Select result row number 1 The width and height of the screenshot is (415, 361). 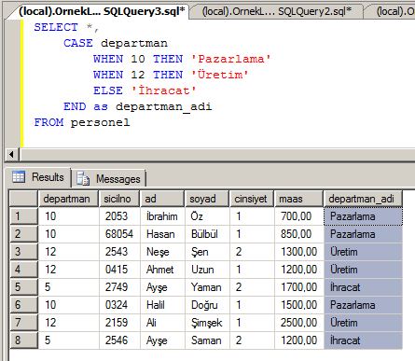pyautogui.click(x=23, y=216)
